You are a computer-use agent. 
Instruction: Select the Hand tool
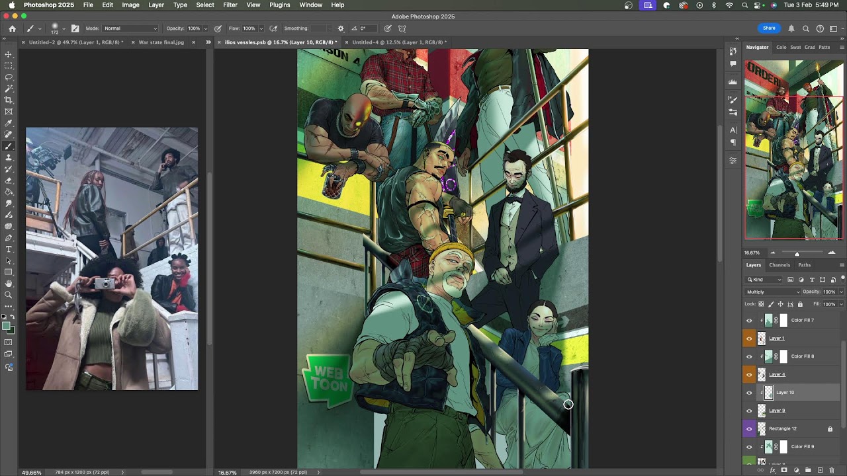(x=9, y=284)
